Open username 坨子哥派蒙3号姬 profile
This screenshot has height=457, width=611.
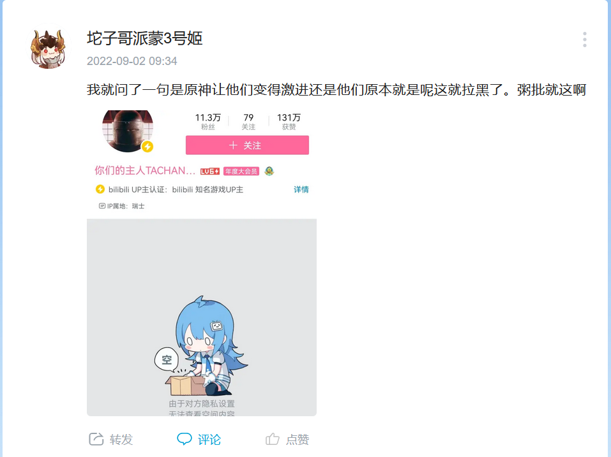coord(144,38)
